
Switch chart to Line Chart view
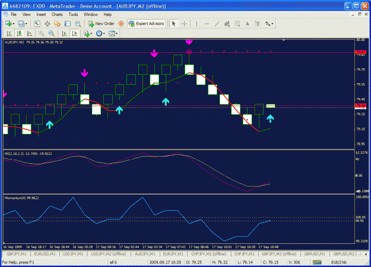29,34
